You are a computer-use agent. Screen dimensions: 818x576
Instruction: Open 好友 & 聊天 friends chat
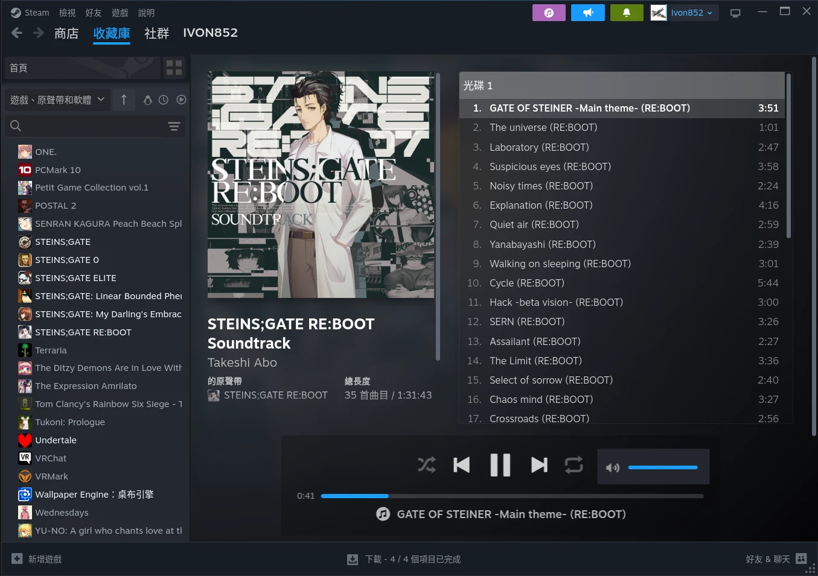tap(776, 559)
